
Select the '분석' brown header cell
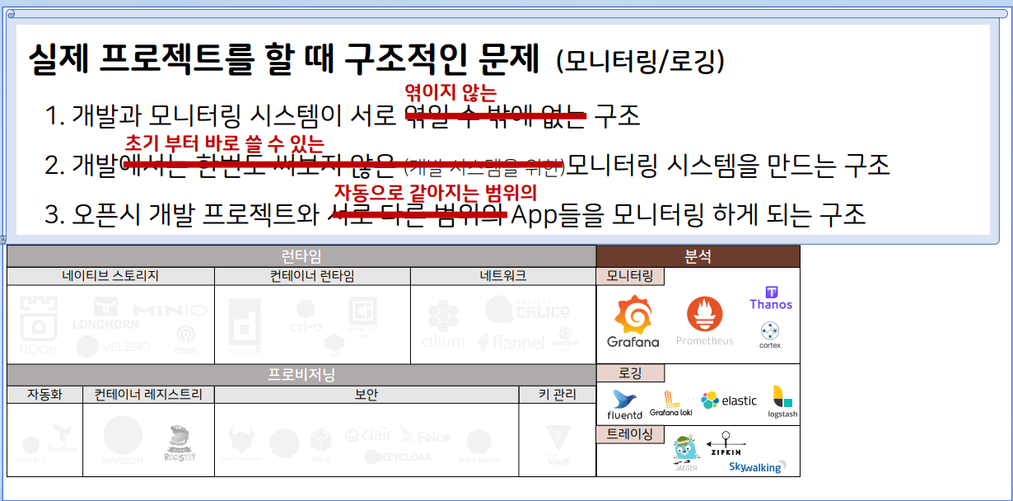[x=698, y=256]
